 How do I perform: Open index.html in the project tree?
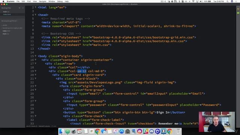pos(6,31)
